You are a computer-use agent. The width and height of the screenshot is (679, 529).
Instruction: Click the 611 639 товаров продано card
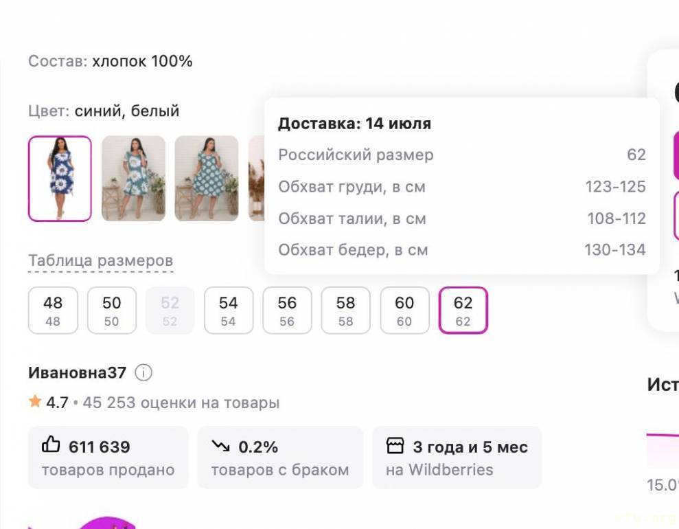pyautogui.click(x=108, y=458)
